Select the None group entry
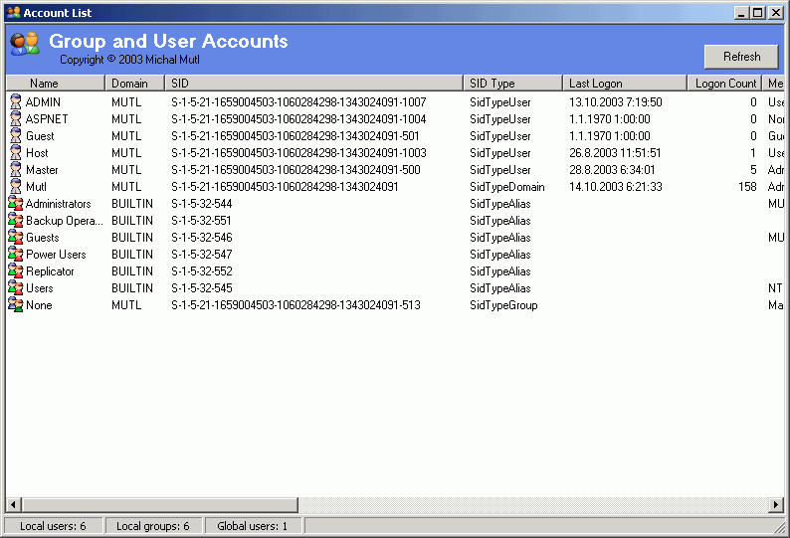Viewport: 790px width, 538px height. click(39, 305)
